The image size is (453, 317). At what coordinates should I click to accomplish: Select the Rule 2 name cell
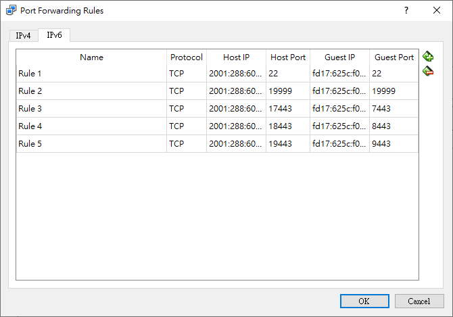tap(91, 91)
